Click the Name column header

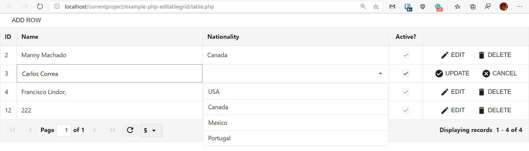click(x=30, y=37)
